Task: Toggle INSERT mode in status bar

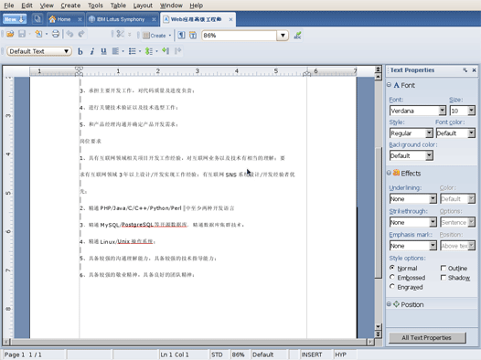Action: [311, 355]
